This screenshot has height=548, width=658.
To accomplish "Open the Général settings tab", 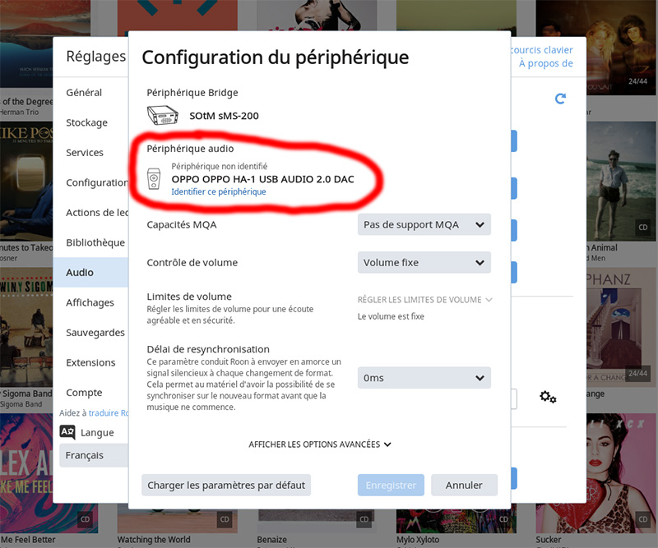I will click(90, 92).
